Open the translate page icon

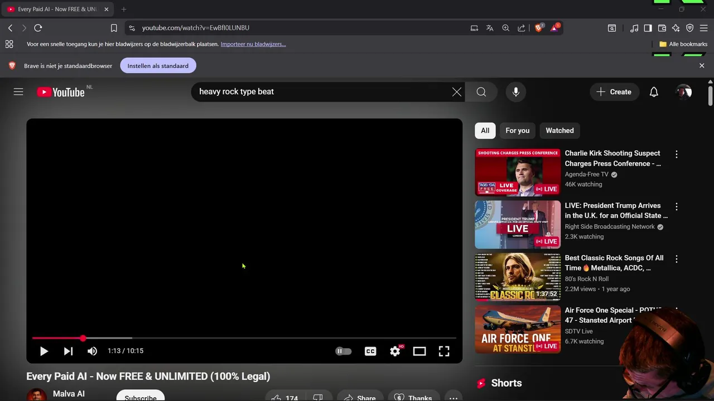490,28
